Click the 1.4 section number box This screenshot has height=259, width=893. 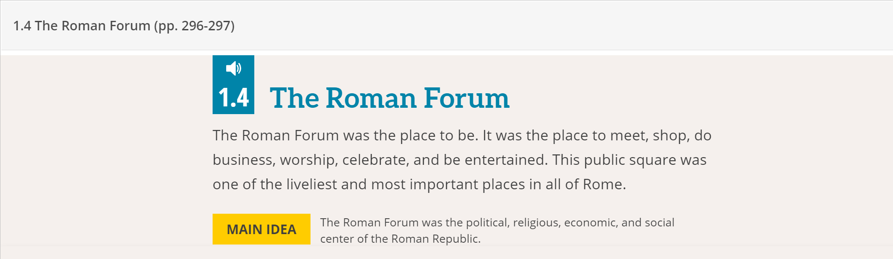click(x=233, y=97)
